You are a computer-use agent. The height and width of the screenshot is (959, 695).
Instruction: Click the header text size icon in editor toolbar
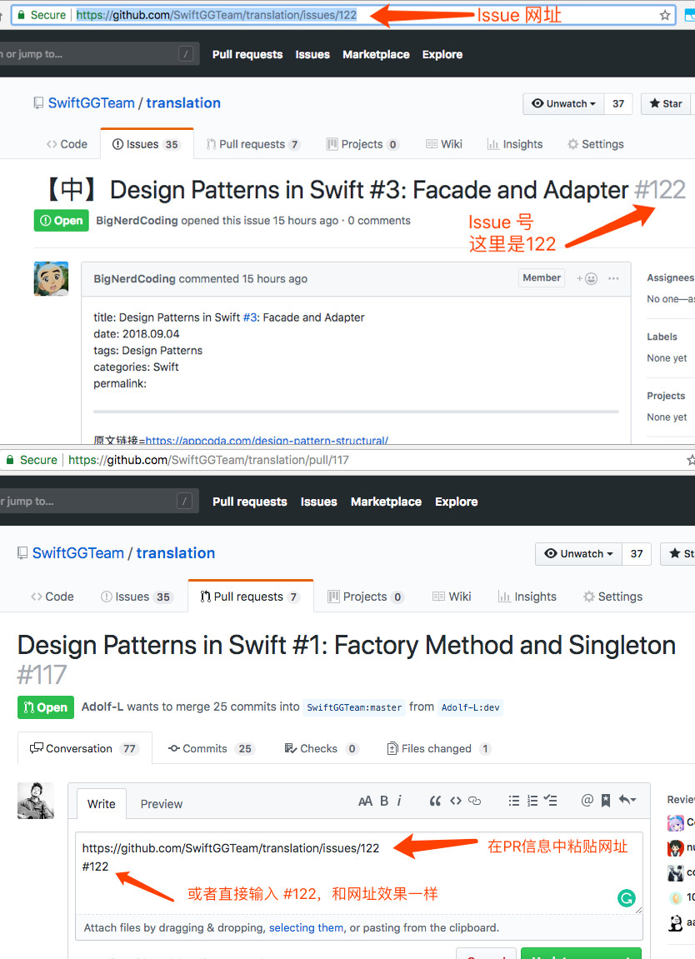365,802
